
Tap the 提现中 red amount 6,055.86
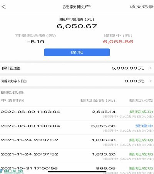tap(118, 42)
